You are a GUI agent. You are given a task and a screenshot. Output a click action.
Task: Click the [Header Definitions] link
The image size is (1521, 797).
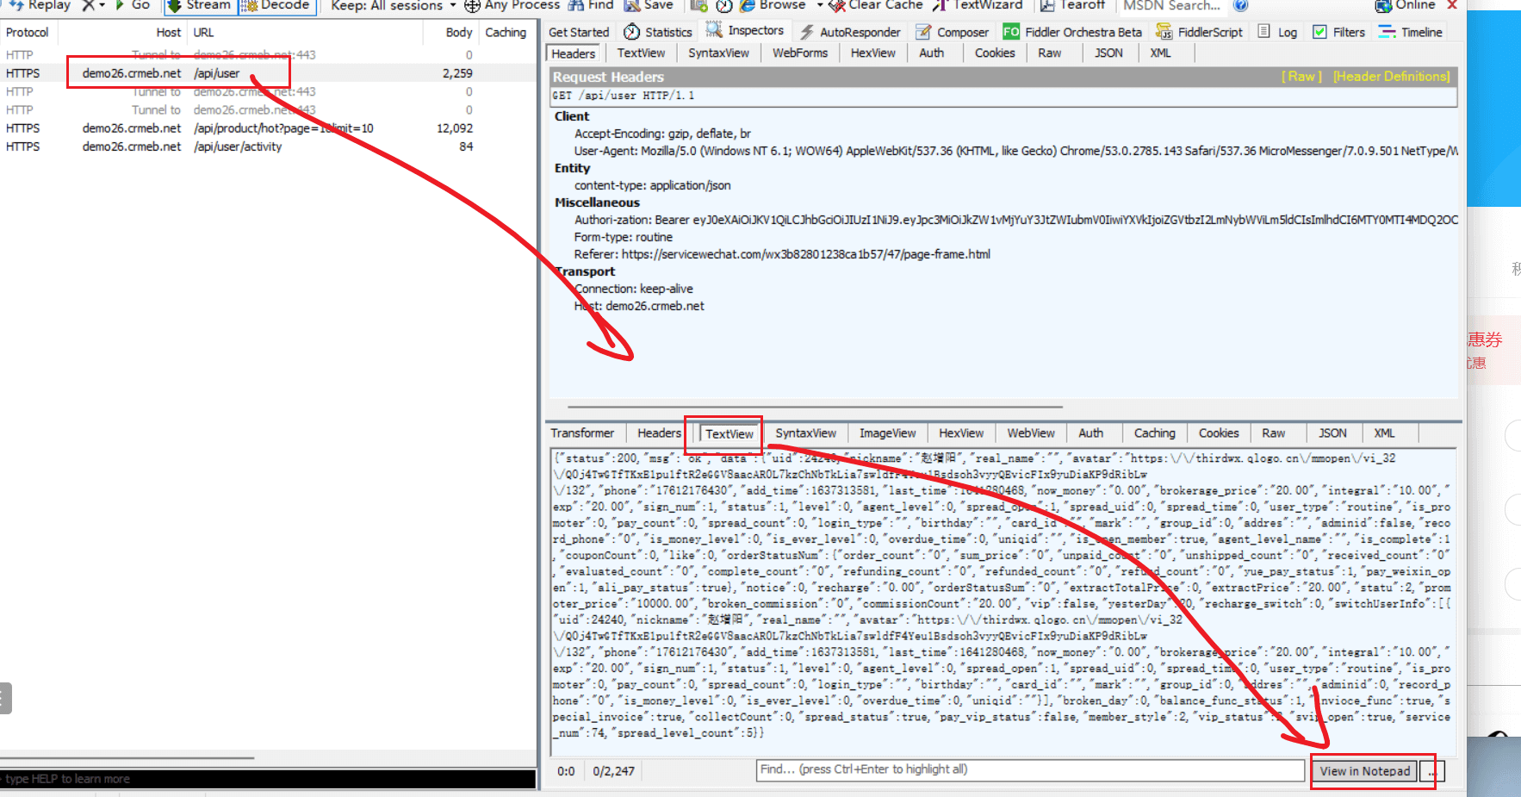pos(1392,77)
